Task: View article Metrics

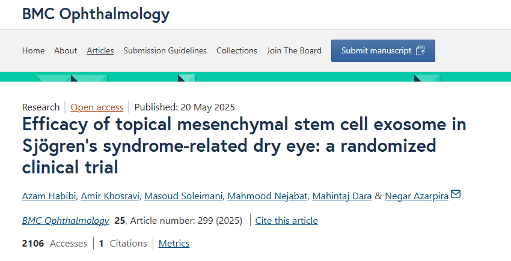Action: coord(174,243)
